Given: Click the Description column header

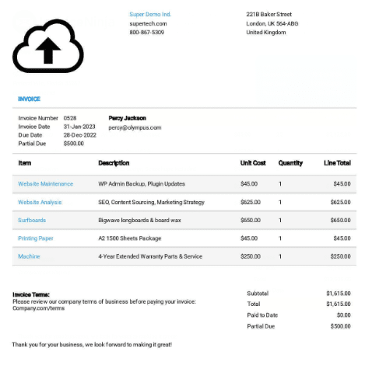Looking at the screenshot, I should 114,163.
